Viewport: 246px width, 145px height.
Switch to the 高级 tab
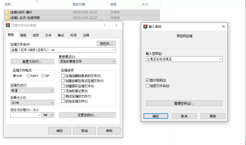coord(23,35)
